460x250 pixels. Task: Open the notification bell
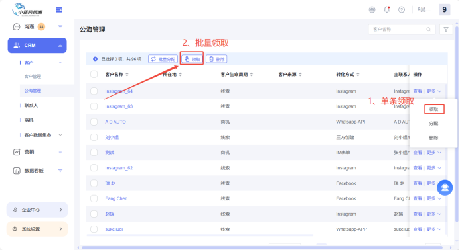[x=387, y=10]
